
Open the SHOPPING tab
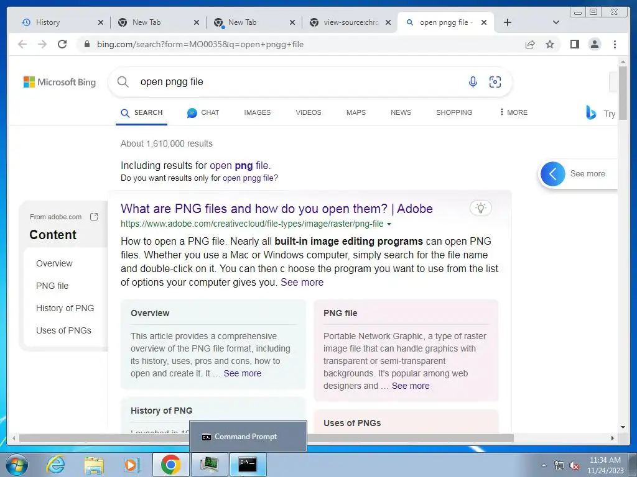pyautogui.click(x=454, y=113)
